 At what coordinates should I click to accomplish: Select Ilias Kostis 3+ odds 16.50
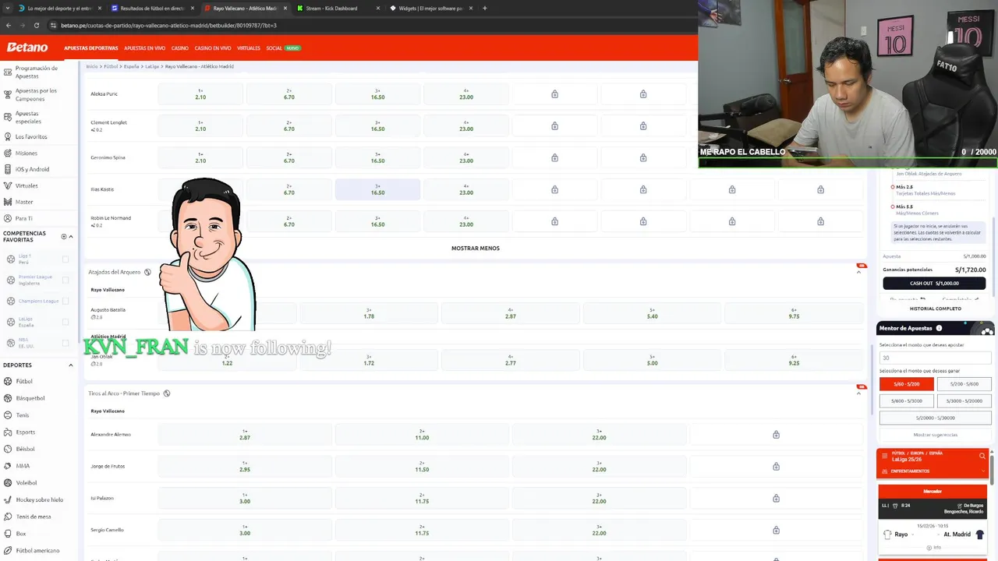pyautogui.click(x=377, y=189)
